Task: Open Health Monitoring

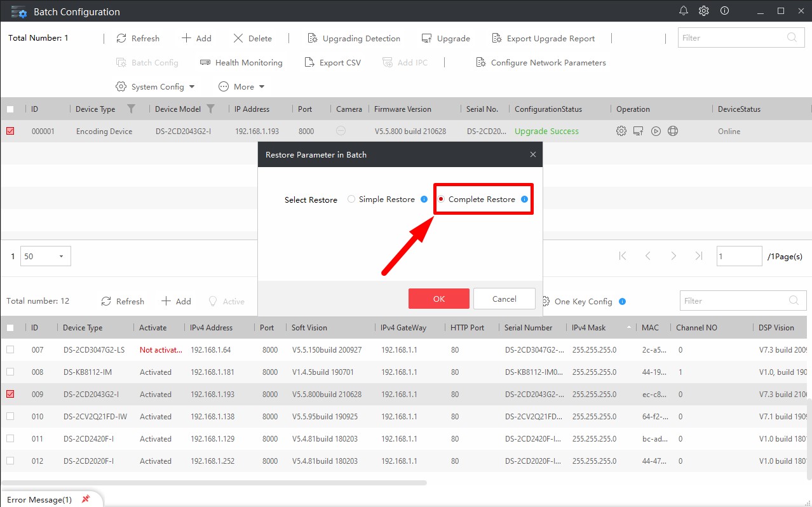Action: [x=241, y=62]
